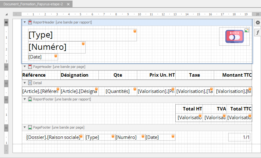The width and height of the screenshot is (261, 158).
Task: Click the Detail band icon
Action: (x=30, y=83)
